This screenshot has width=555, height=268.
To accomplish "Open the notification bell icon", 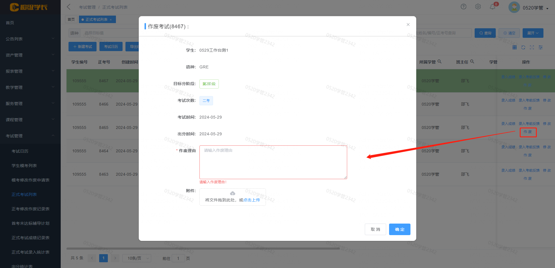I will coord(493,7).
